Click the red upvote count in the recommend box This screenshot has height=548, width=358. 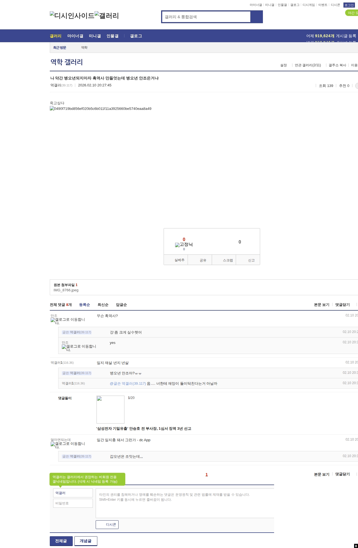point(184,239)
